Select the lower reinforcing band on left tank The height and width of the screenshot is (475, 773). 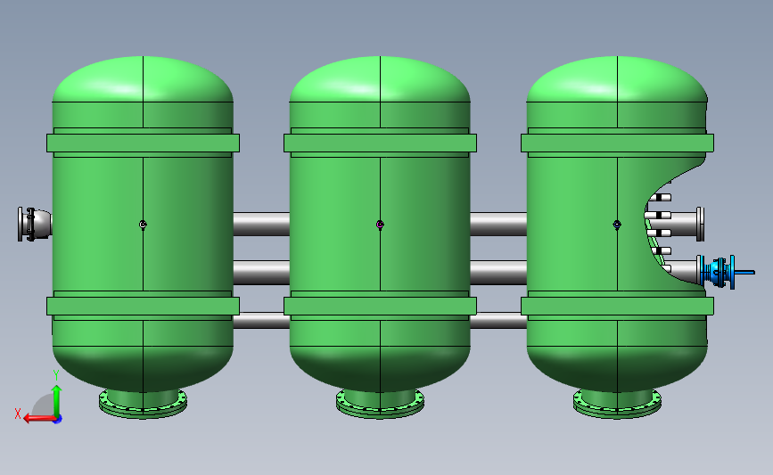(143, 306)
